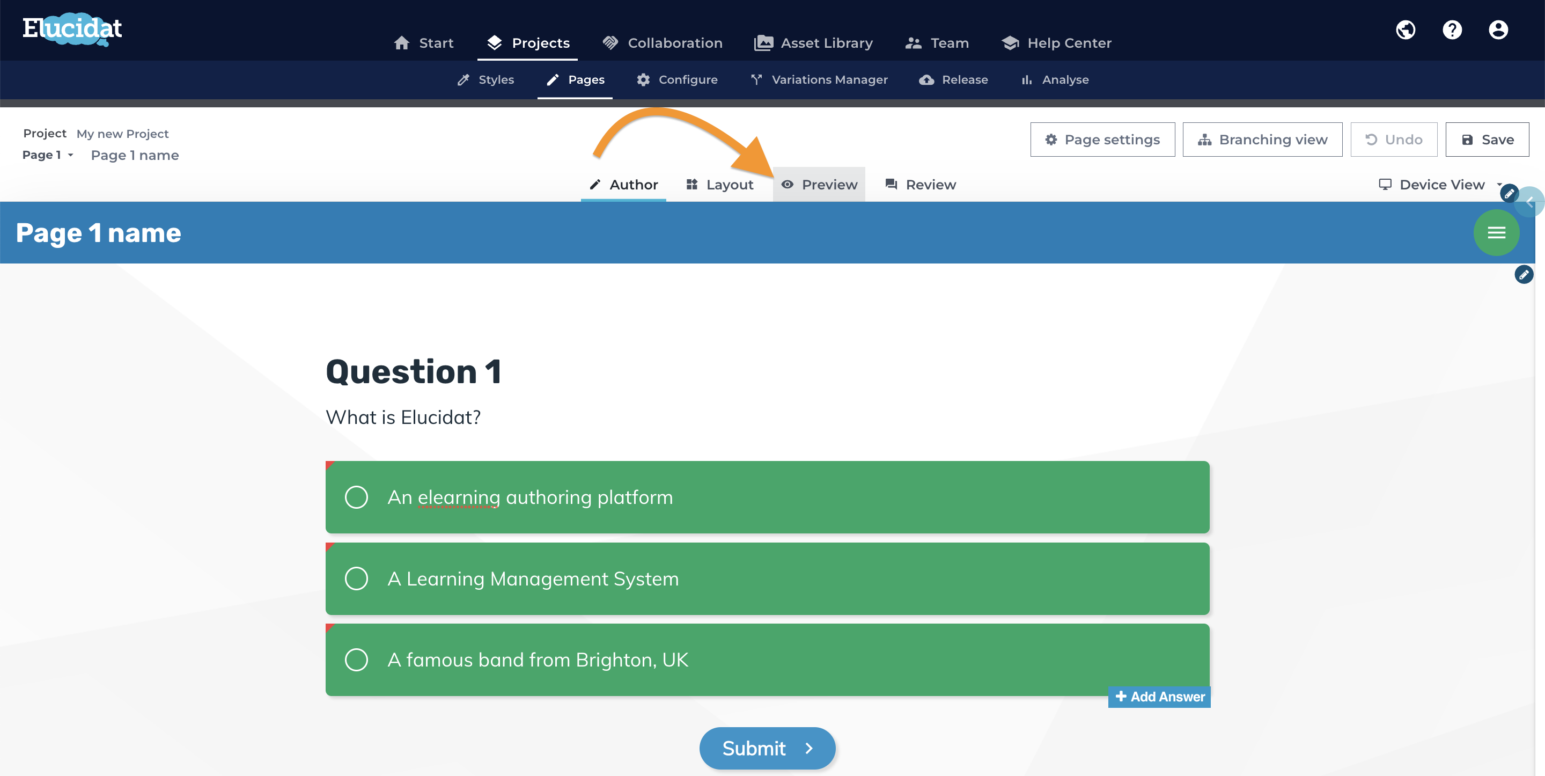Open the question mark help icon
The image size is (1545, 776).
1452,30
